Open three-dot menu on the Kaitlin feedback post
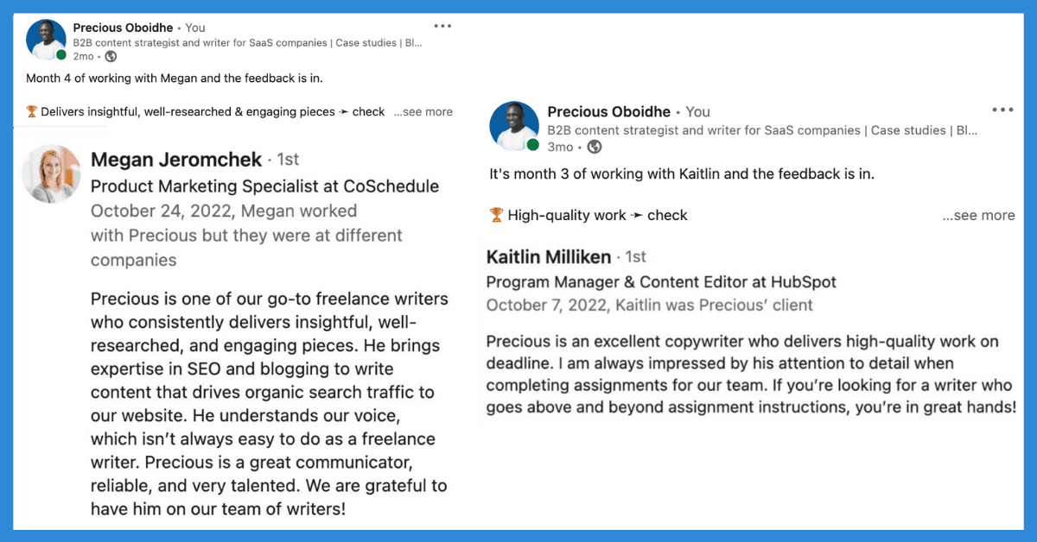 pyautogui.click(x=1002, y=110)
